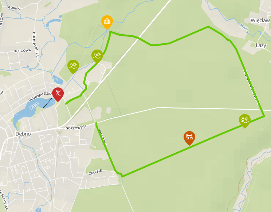Click the Zalesie street label
This screenshot has height=212, width=271.
point(95,172)
